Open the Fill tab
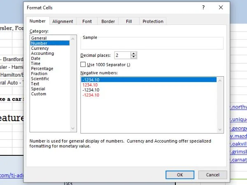 point(128,21)
